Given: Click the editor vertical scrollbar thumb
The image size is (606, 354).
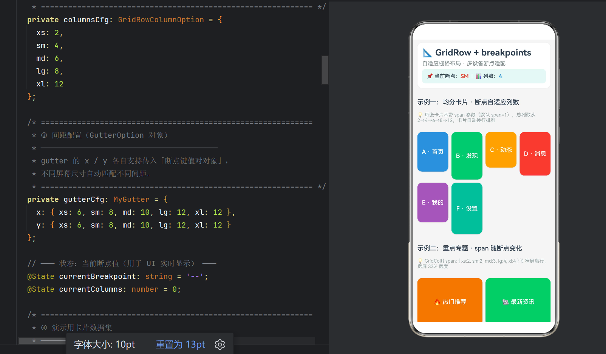Looking at the screenshot, I should 325,70.
